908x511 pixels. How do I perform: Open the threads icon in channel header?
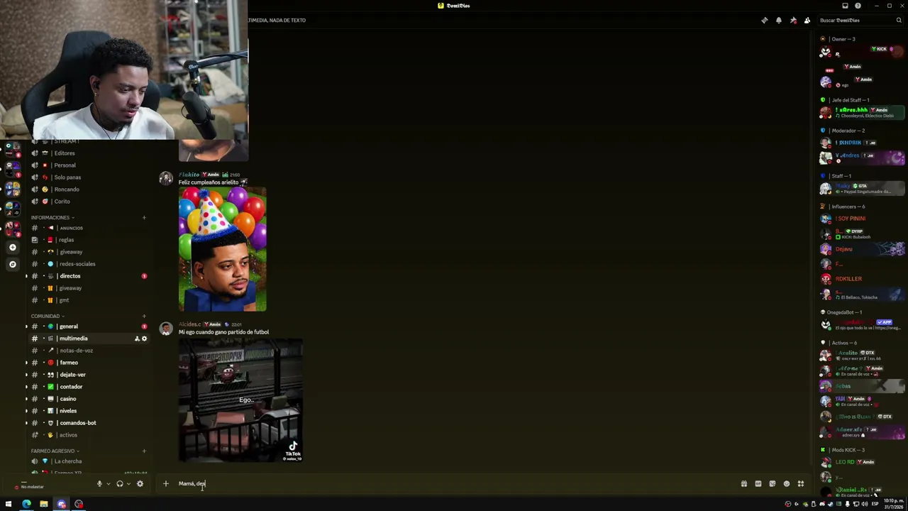click(x=765, y=21)
